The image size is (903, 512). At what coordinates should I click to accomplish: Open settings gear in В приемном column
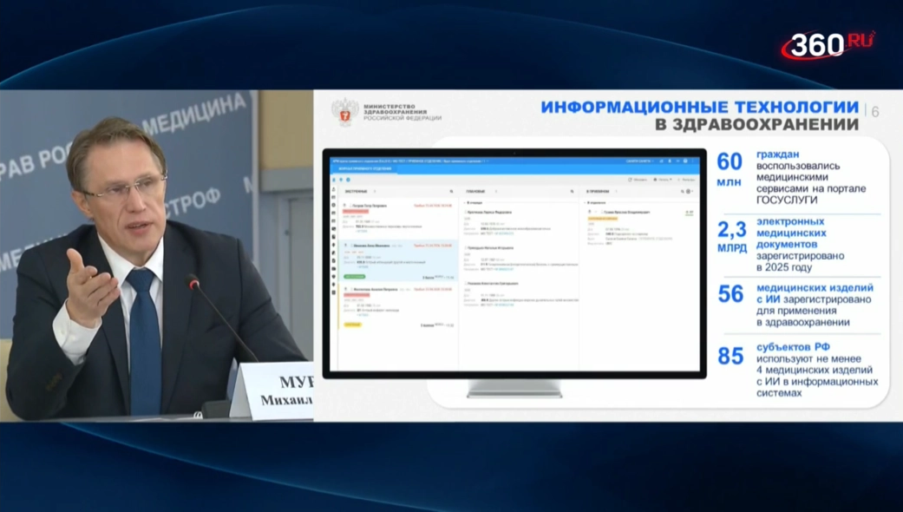(689, 191)
